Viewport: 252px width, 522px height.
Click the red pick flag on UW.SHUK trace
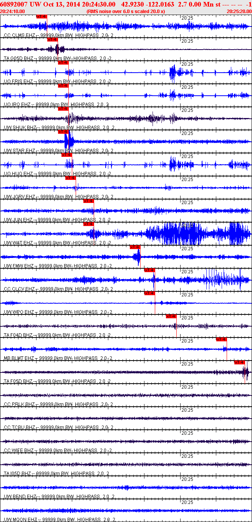[63, 109]
